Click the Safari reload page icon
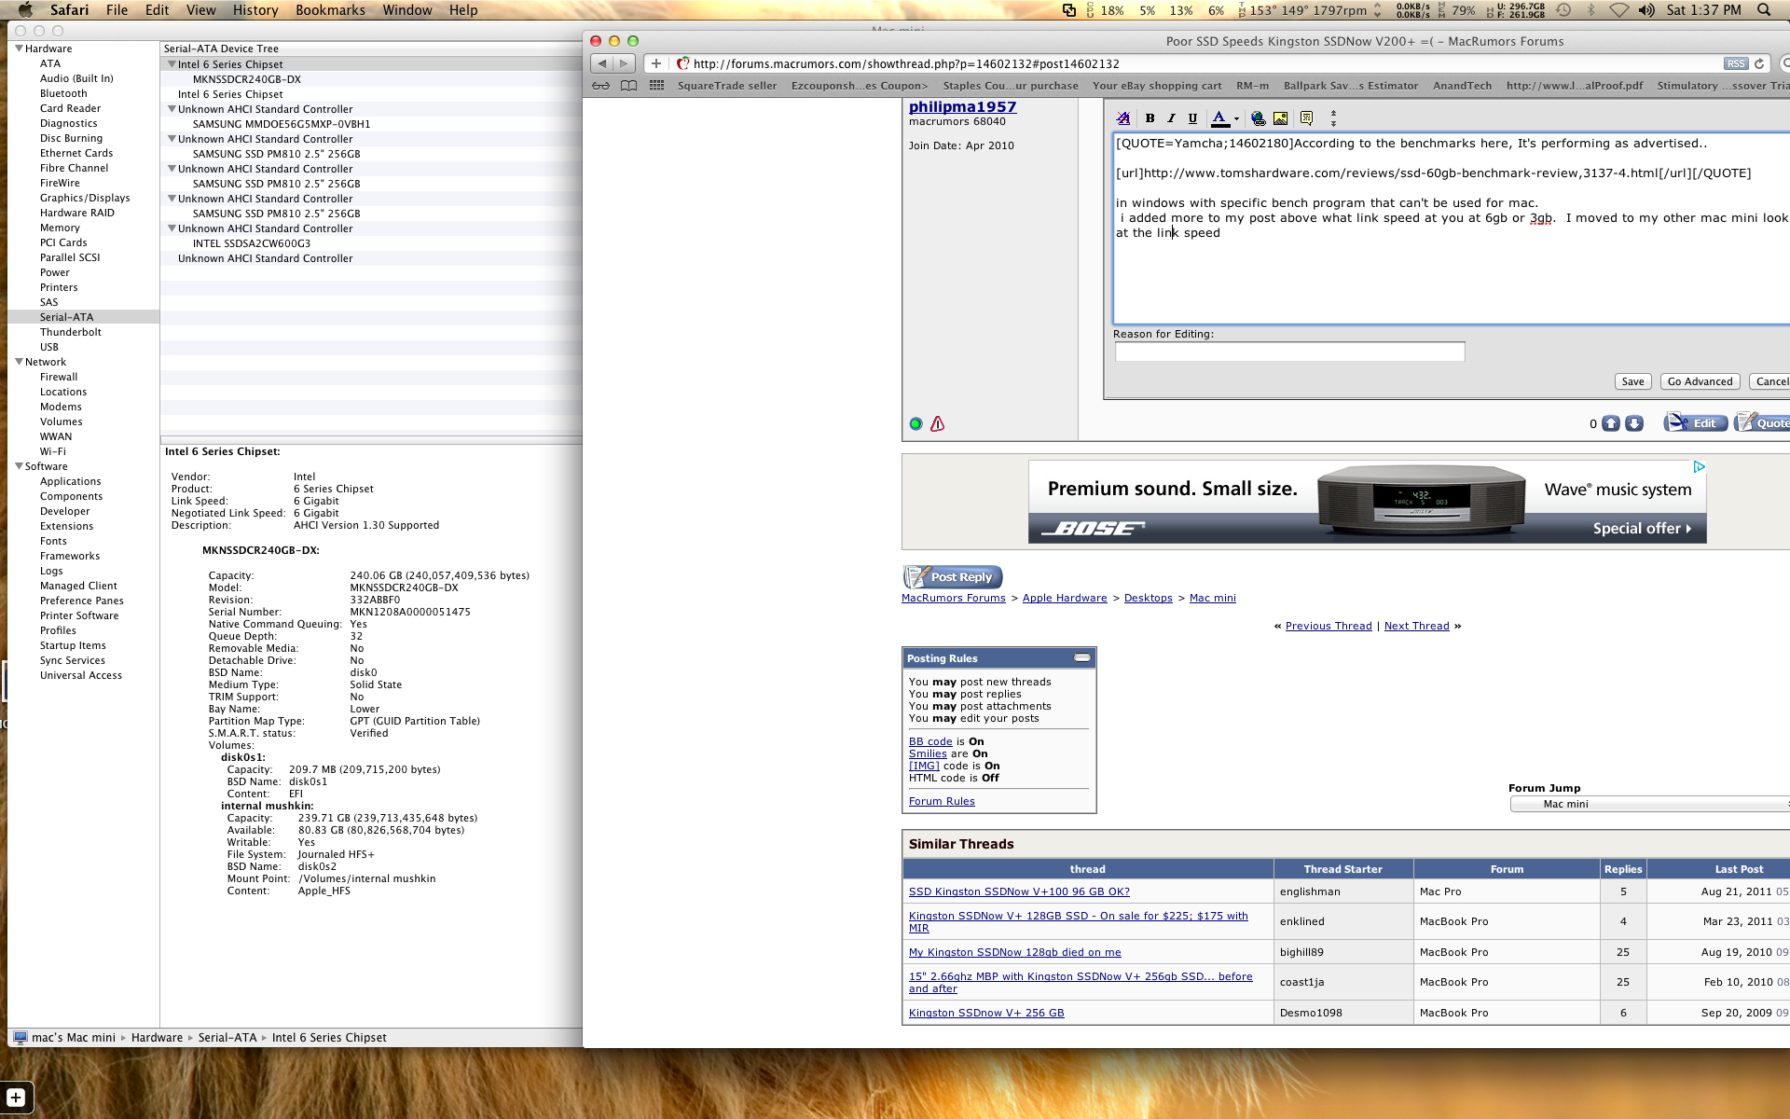Image resolution: width=1790 pixels, height=1119 pixels. (1759, 64)
